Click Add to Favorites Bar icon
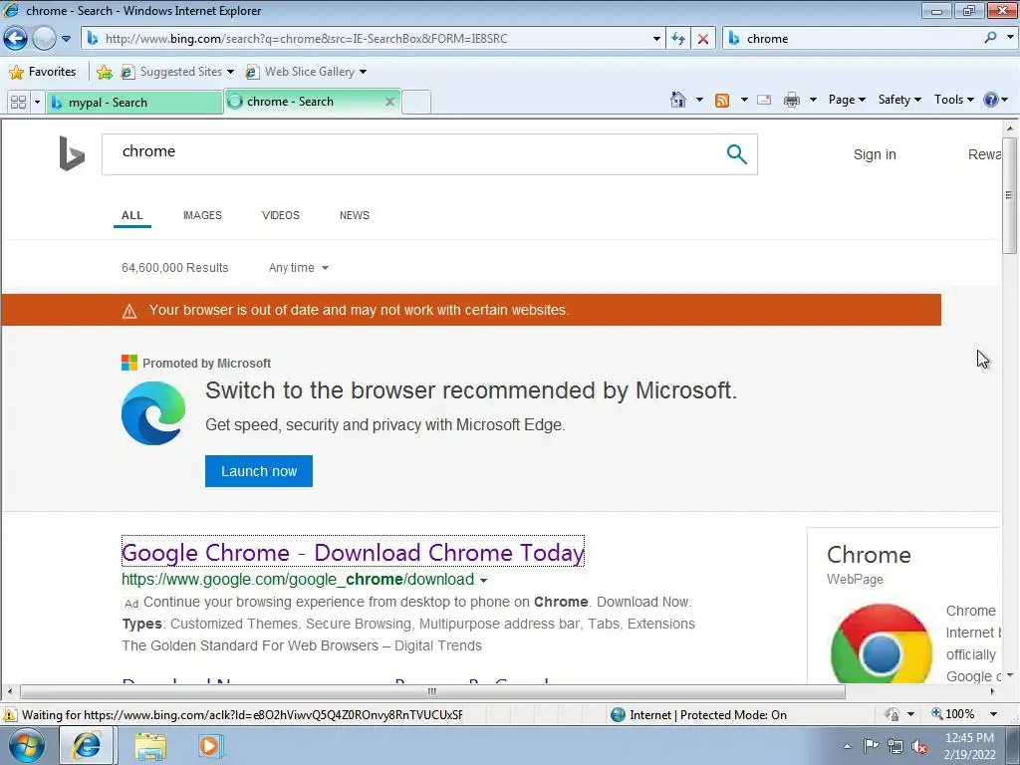 (x=104, y=72)
